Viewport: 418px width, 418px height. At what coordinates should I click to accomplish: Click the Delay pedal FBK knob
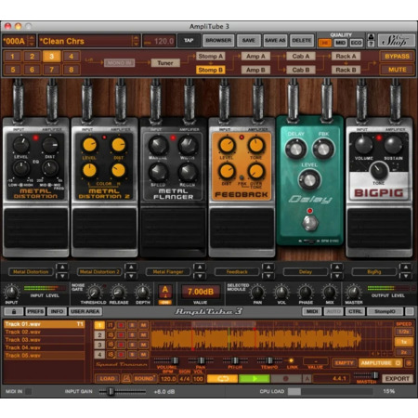click(323, 149)
